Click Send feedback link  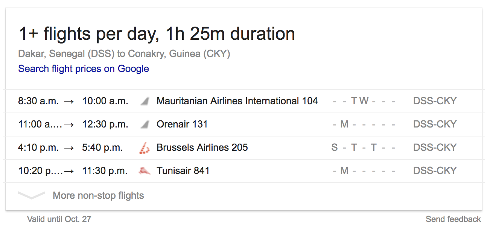point(453,219)
